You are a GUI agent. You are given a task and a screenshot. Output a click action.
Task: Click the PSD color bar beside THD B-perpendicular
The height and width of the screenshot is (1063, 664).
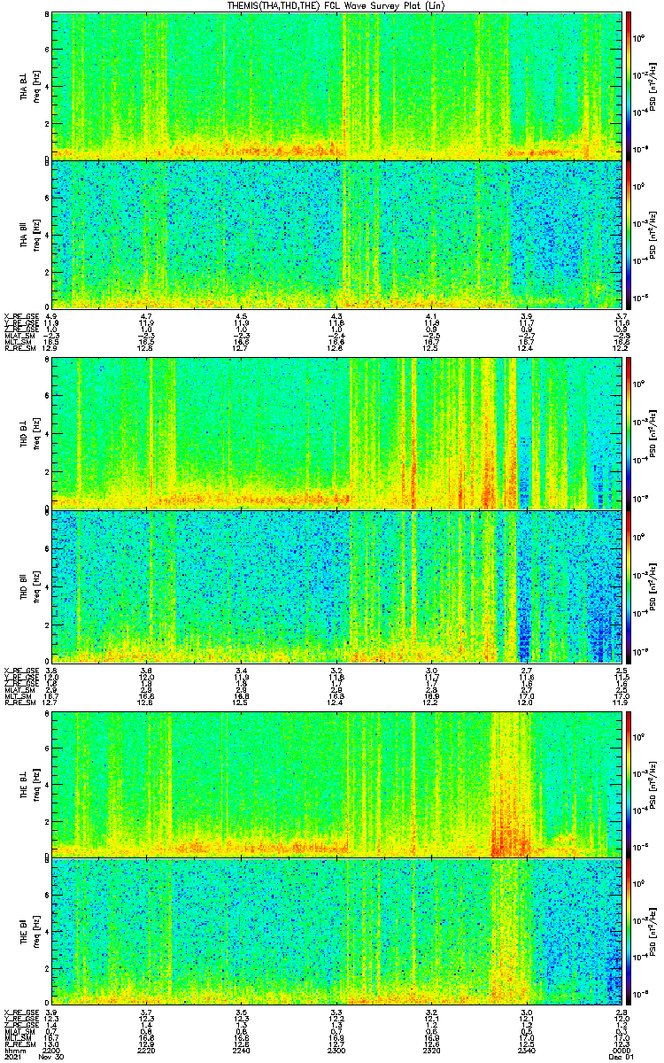click(x=629, y=433)
